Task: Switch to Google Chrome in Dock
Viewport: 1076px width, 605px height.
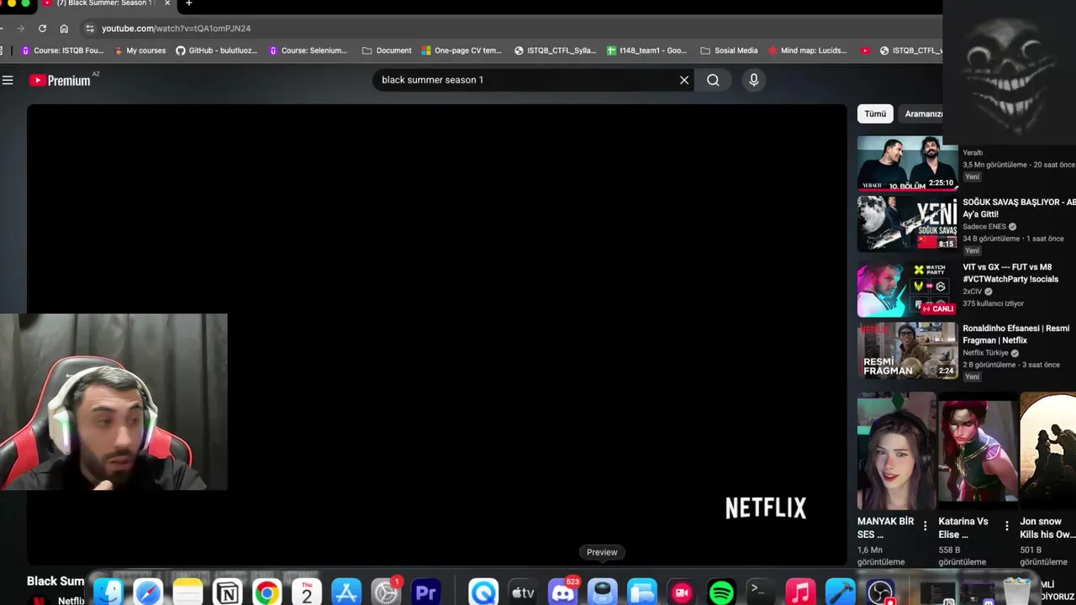Action: (x=267, y=592)
